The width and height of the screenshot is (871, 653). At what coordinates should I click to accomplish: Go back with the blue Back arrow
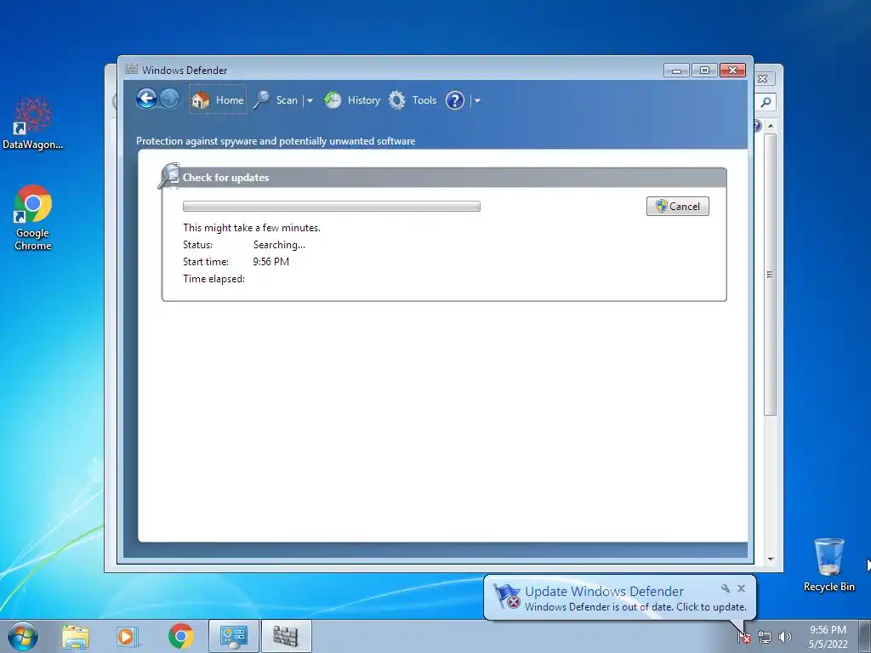[146, 99]
